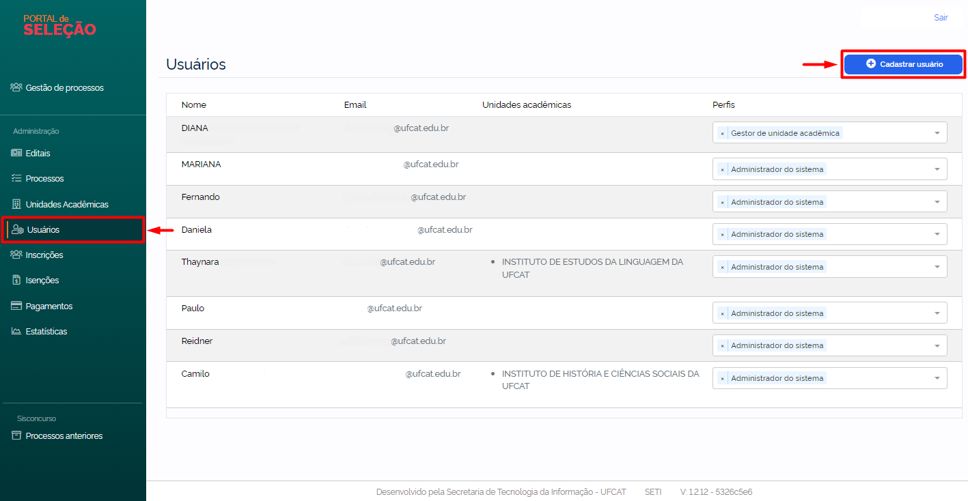The height and width of the screenshot is (501, 968).
Task: Click the Unidades acadêmicas column header
Action: [x=527, y=105]
